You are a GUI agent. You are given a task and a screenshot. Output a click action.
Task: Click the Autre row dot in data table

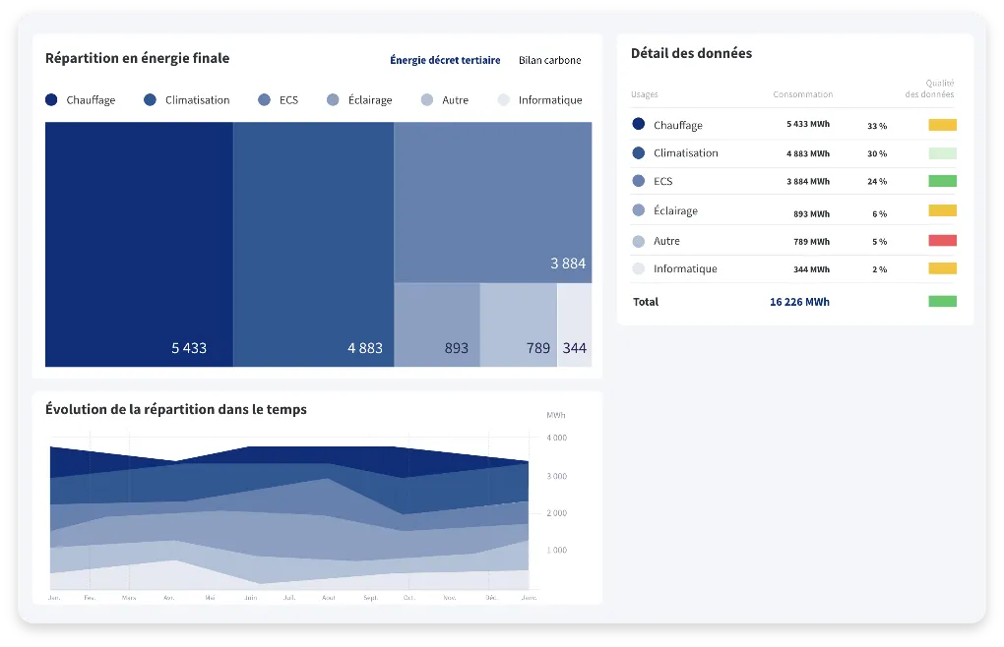[639, 241]
